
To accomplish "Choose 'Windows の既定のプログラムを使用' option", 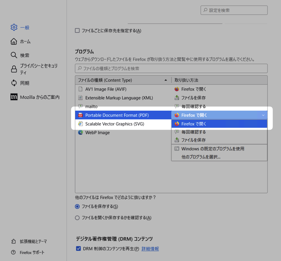I will point(219,149).
